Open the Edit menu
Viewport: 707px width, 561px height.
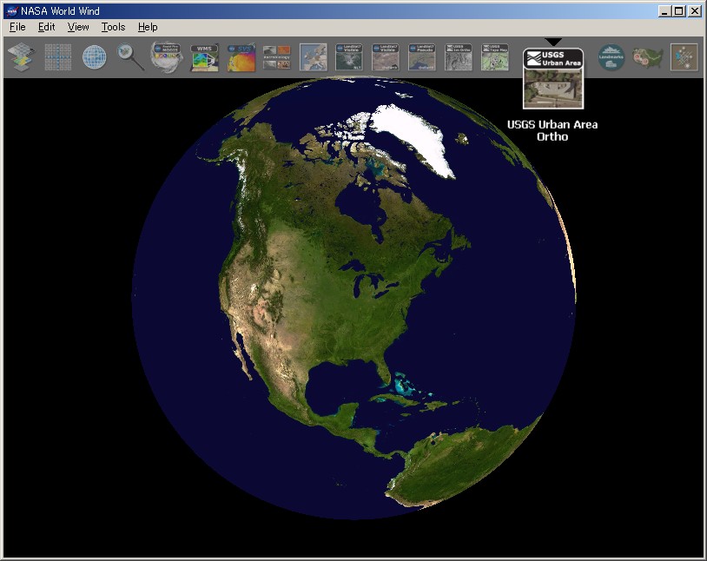coord(46,27)
